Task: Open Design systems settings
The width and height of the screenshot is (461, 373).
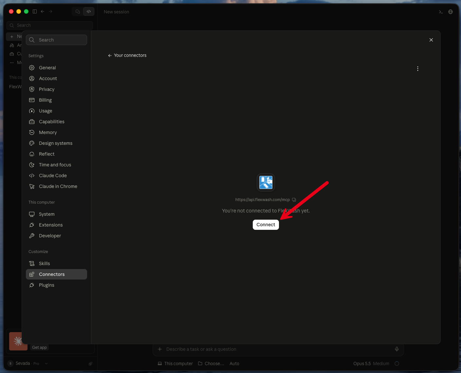Action: pos(56,143)
